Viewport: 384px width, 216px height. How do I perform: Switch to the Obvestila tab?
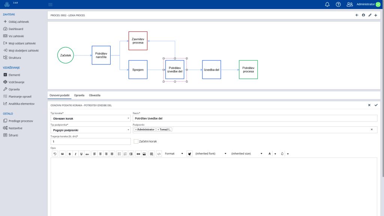click(94, 95)
